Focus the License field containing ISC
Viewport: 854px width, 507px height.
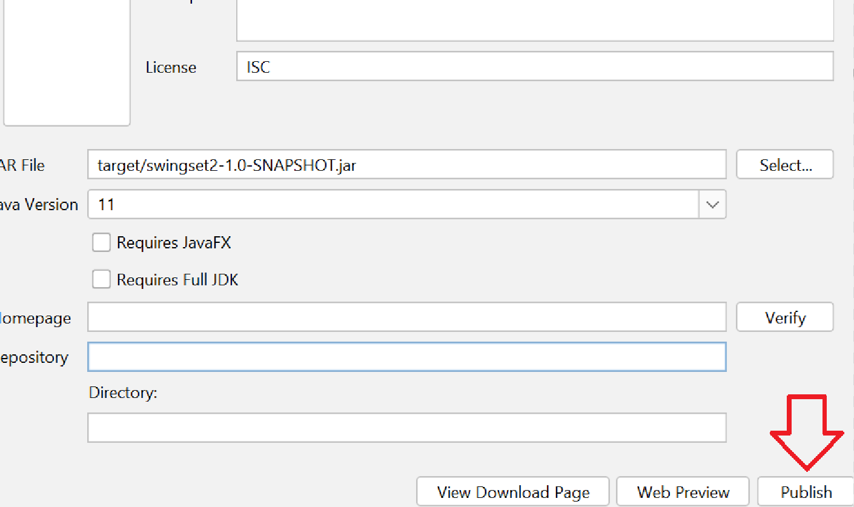[534, 67]
